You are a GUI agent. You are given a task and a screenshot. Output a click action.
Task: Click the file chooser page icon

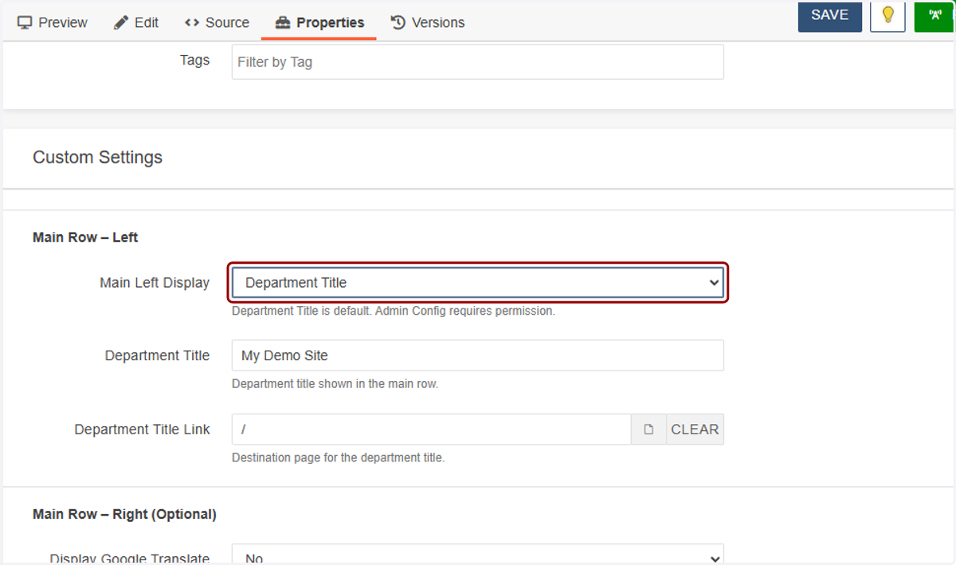point(648,430)
